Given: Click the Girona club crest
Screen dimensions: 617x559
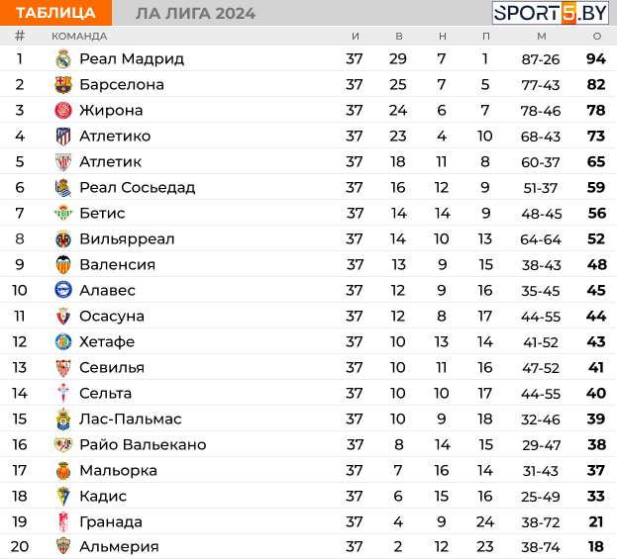Looking at the screenshot, I should pyautogui.click(x=63, y=111).
